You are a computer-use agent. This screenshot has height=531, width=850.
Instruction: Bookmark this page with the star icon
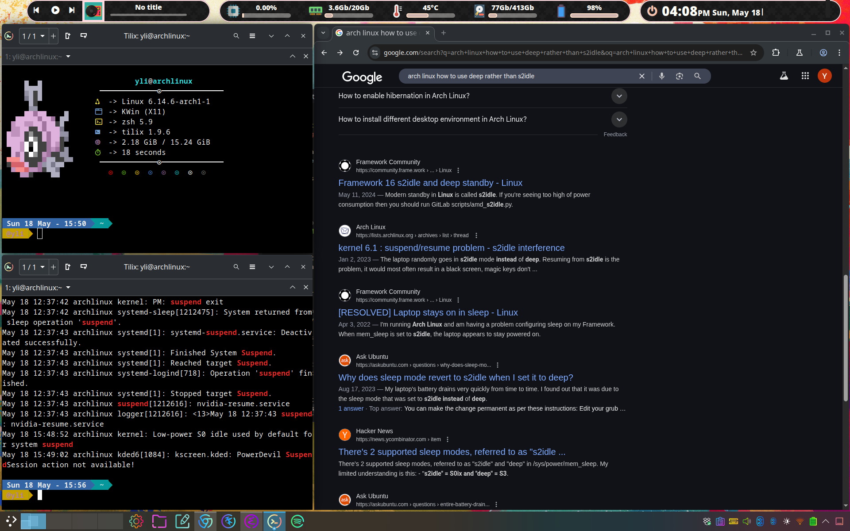click(753, 53)
